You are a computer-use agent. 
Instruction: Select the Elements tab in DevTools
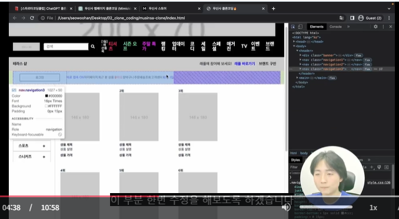(x=317, y=26)
